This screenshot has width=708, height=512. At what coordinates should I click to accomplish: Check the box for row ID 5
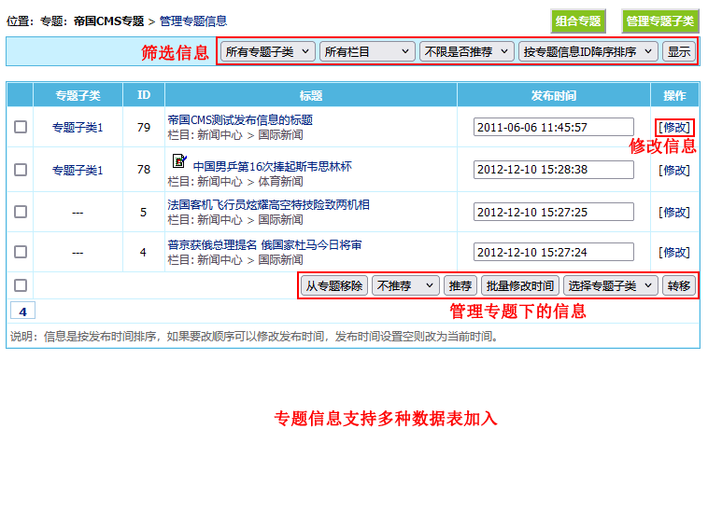[21, 212]
